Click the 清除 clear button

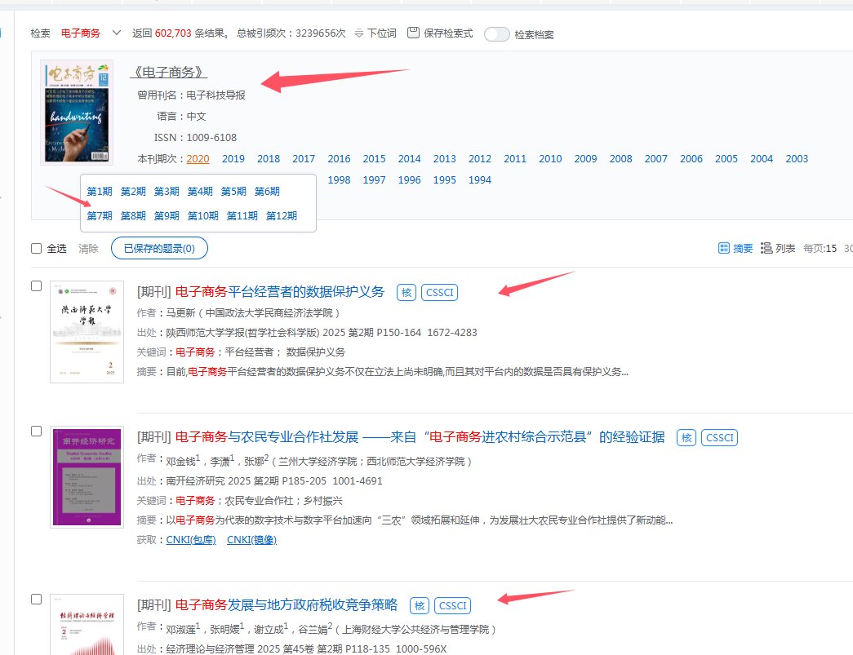coord(88,249)
